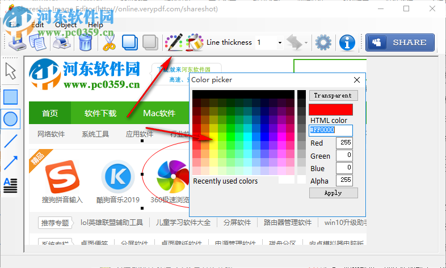446x268 pixels.
Task: Open the line color pencil tool
Action: [x=174, y=42]
